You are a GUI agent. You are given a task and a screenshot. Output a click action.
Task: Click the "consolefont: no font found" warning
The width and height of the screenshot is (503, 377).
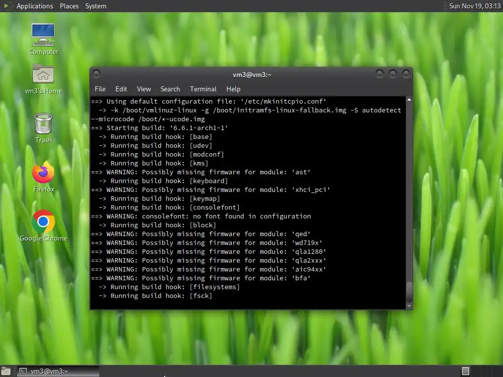pyautogui.click(x=201, y=216)
